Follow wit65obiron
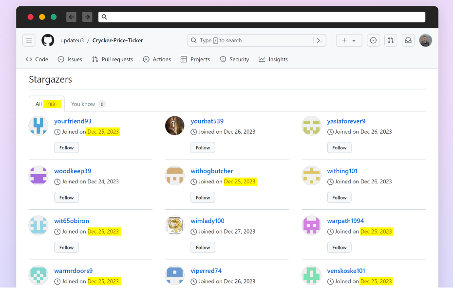This screenshot has width=455, height=288. pyautogui.click(x=66, y=247)
